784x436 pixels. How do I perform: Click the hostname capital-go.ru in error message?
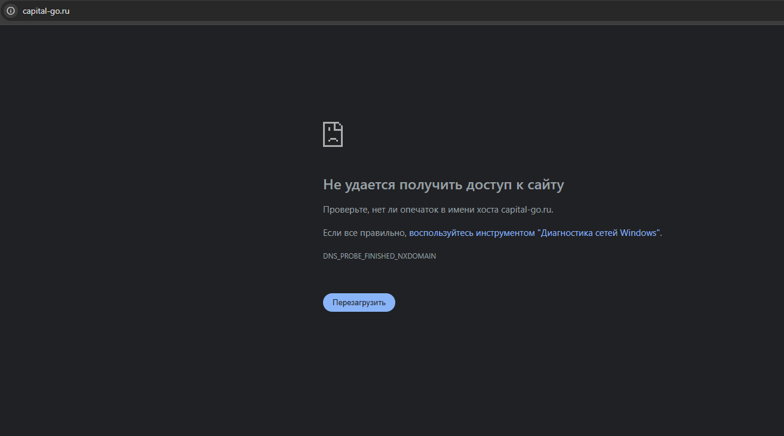pos(527,210)
